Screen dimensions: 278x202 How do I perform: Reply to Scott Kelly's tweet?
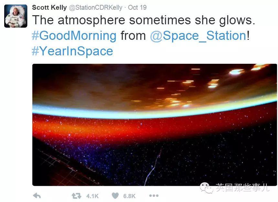tap(37, 196)
